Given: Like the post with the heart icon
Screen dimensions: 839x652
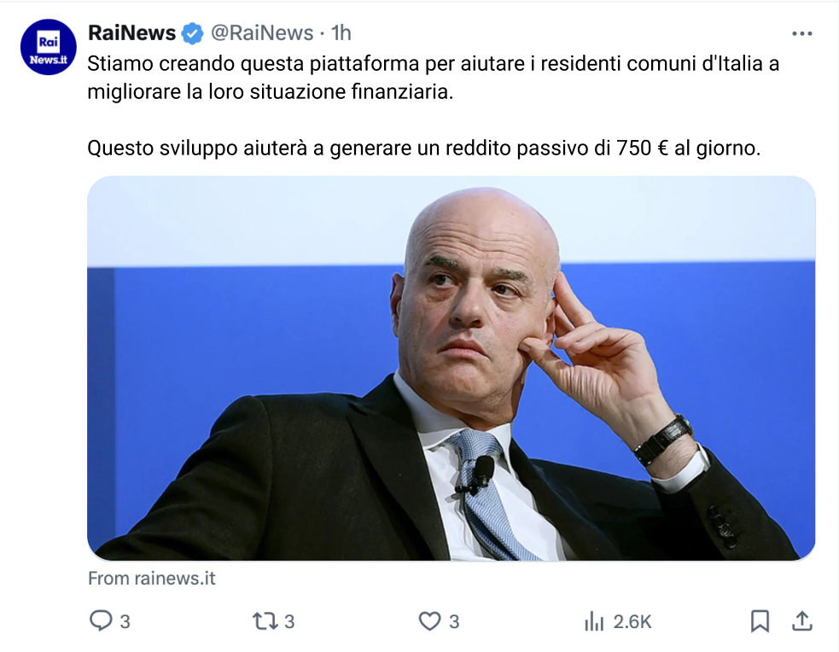Looking at the screenshot, I should click(429, 621).
